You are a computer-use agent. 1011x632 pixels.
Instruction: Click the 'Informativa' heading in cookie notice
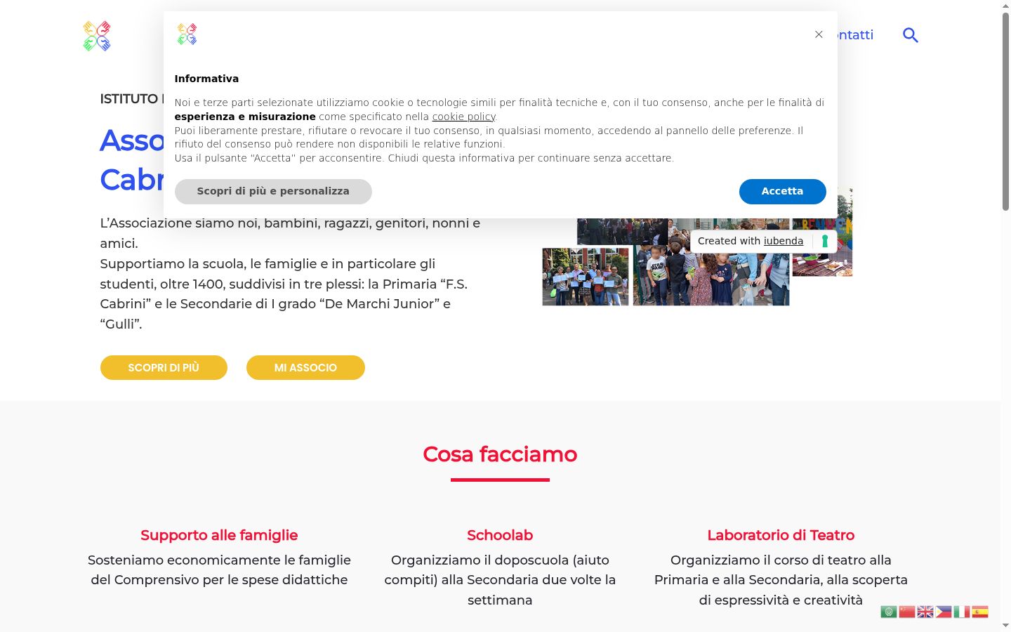tap(206, 79)
